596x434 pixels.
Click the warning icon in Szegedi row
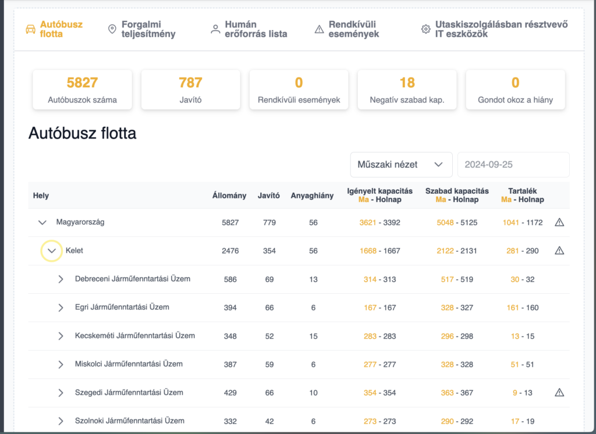[x=559, y=392]
